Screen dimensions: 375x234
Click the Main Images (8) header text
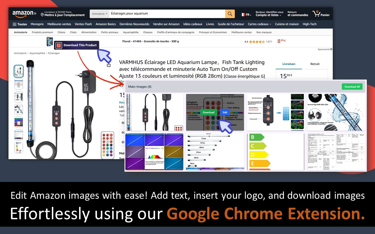(x=140, y=87)
